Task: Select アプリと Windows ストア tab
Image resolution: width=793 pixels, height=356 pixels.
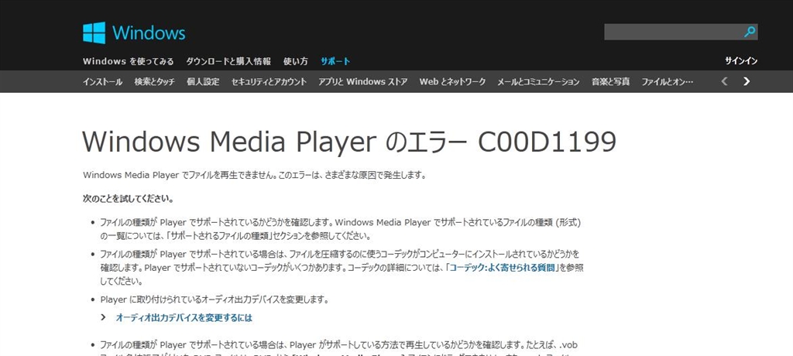Action: tap(362, 81)
